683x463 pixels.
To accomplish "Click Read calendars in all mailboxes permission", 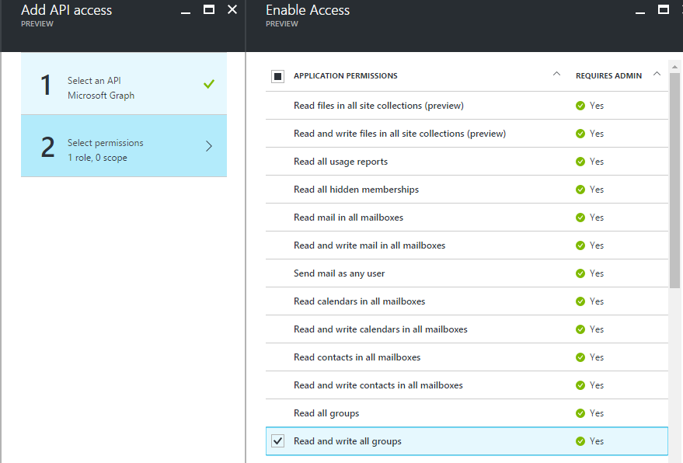I will pyautogui.click(x=359, y=301).
